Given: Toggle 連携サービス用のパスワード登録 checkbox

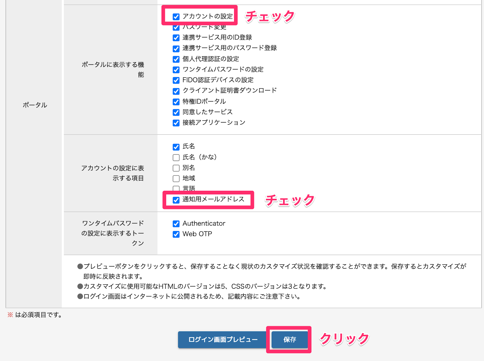Looking at the screenshot, I should point(176,48).
